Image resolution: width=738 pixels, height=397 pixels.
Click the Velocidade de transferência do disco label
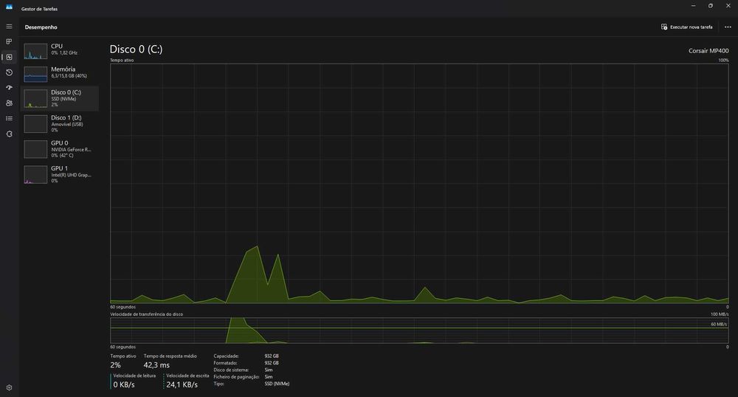146,314
